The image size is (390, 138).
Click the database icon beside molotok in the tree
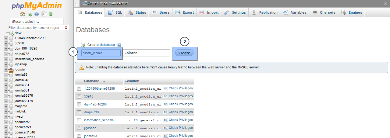12,111
